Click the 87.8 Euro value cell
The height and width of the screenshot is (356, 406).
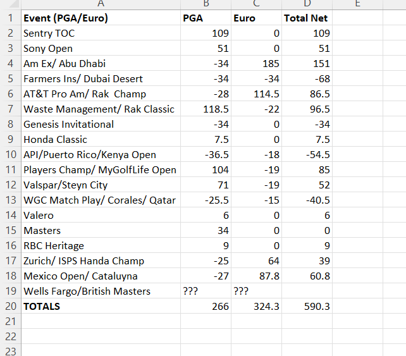pyautogui.click(x=256, y=276)
